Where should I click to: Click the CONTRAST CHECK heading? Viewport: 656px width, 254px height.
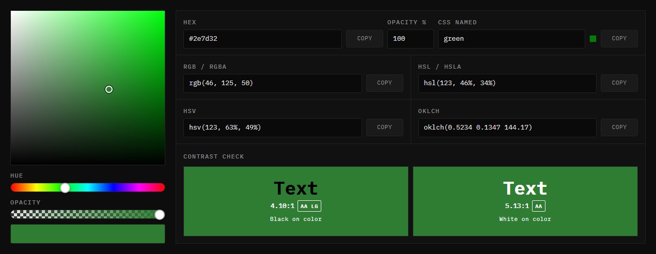214,156
